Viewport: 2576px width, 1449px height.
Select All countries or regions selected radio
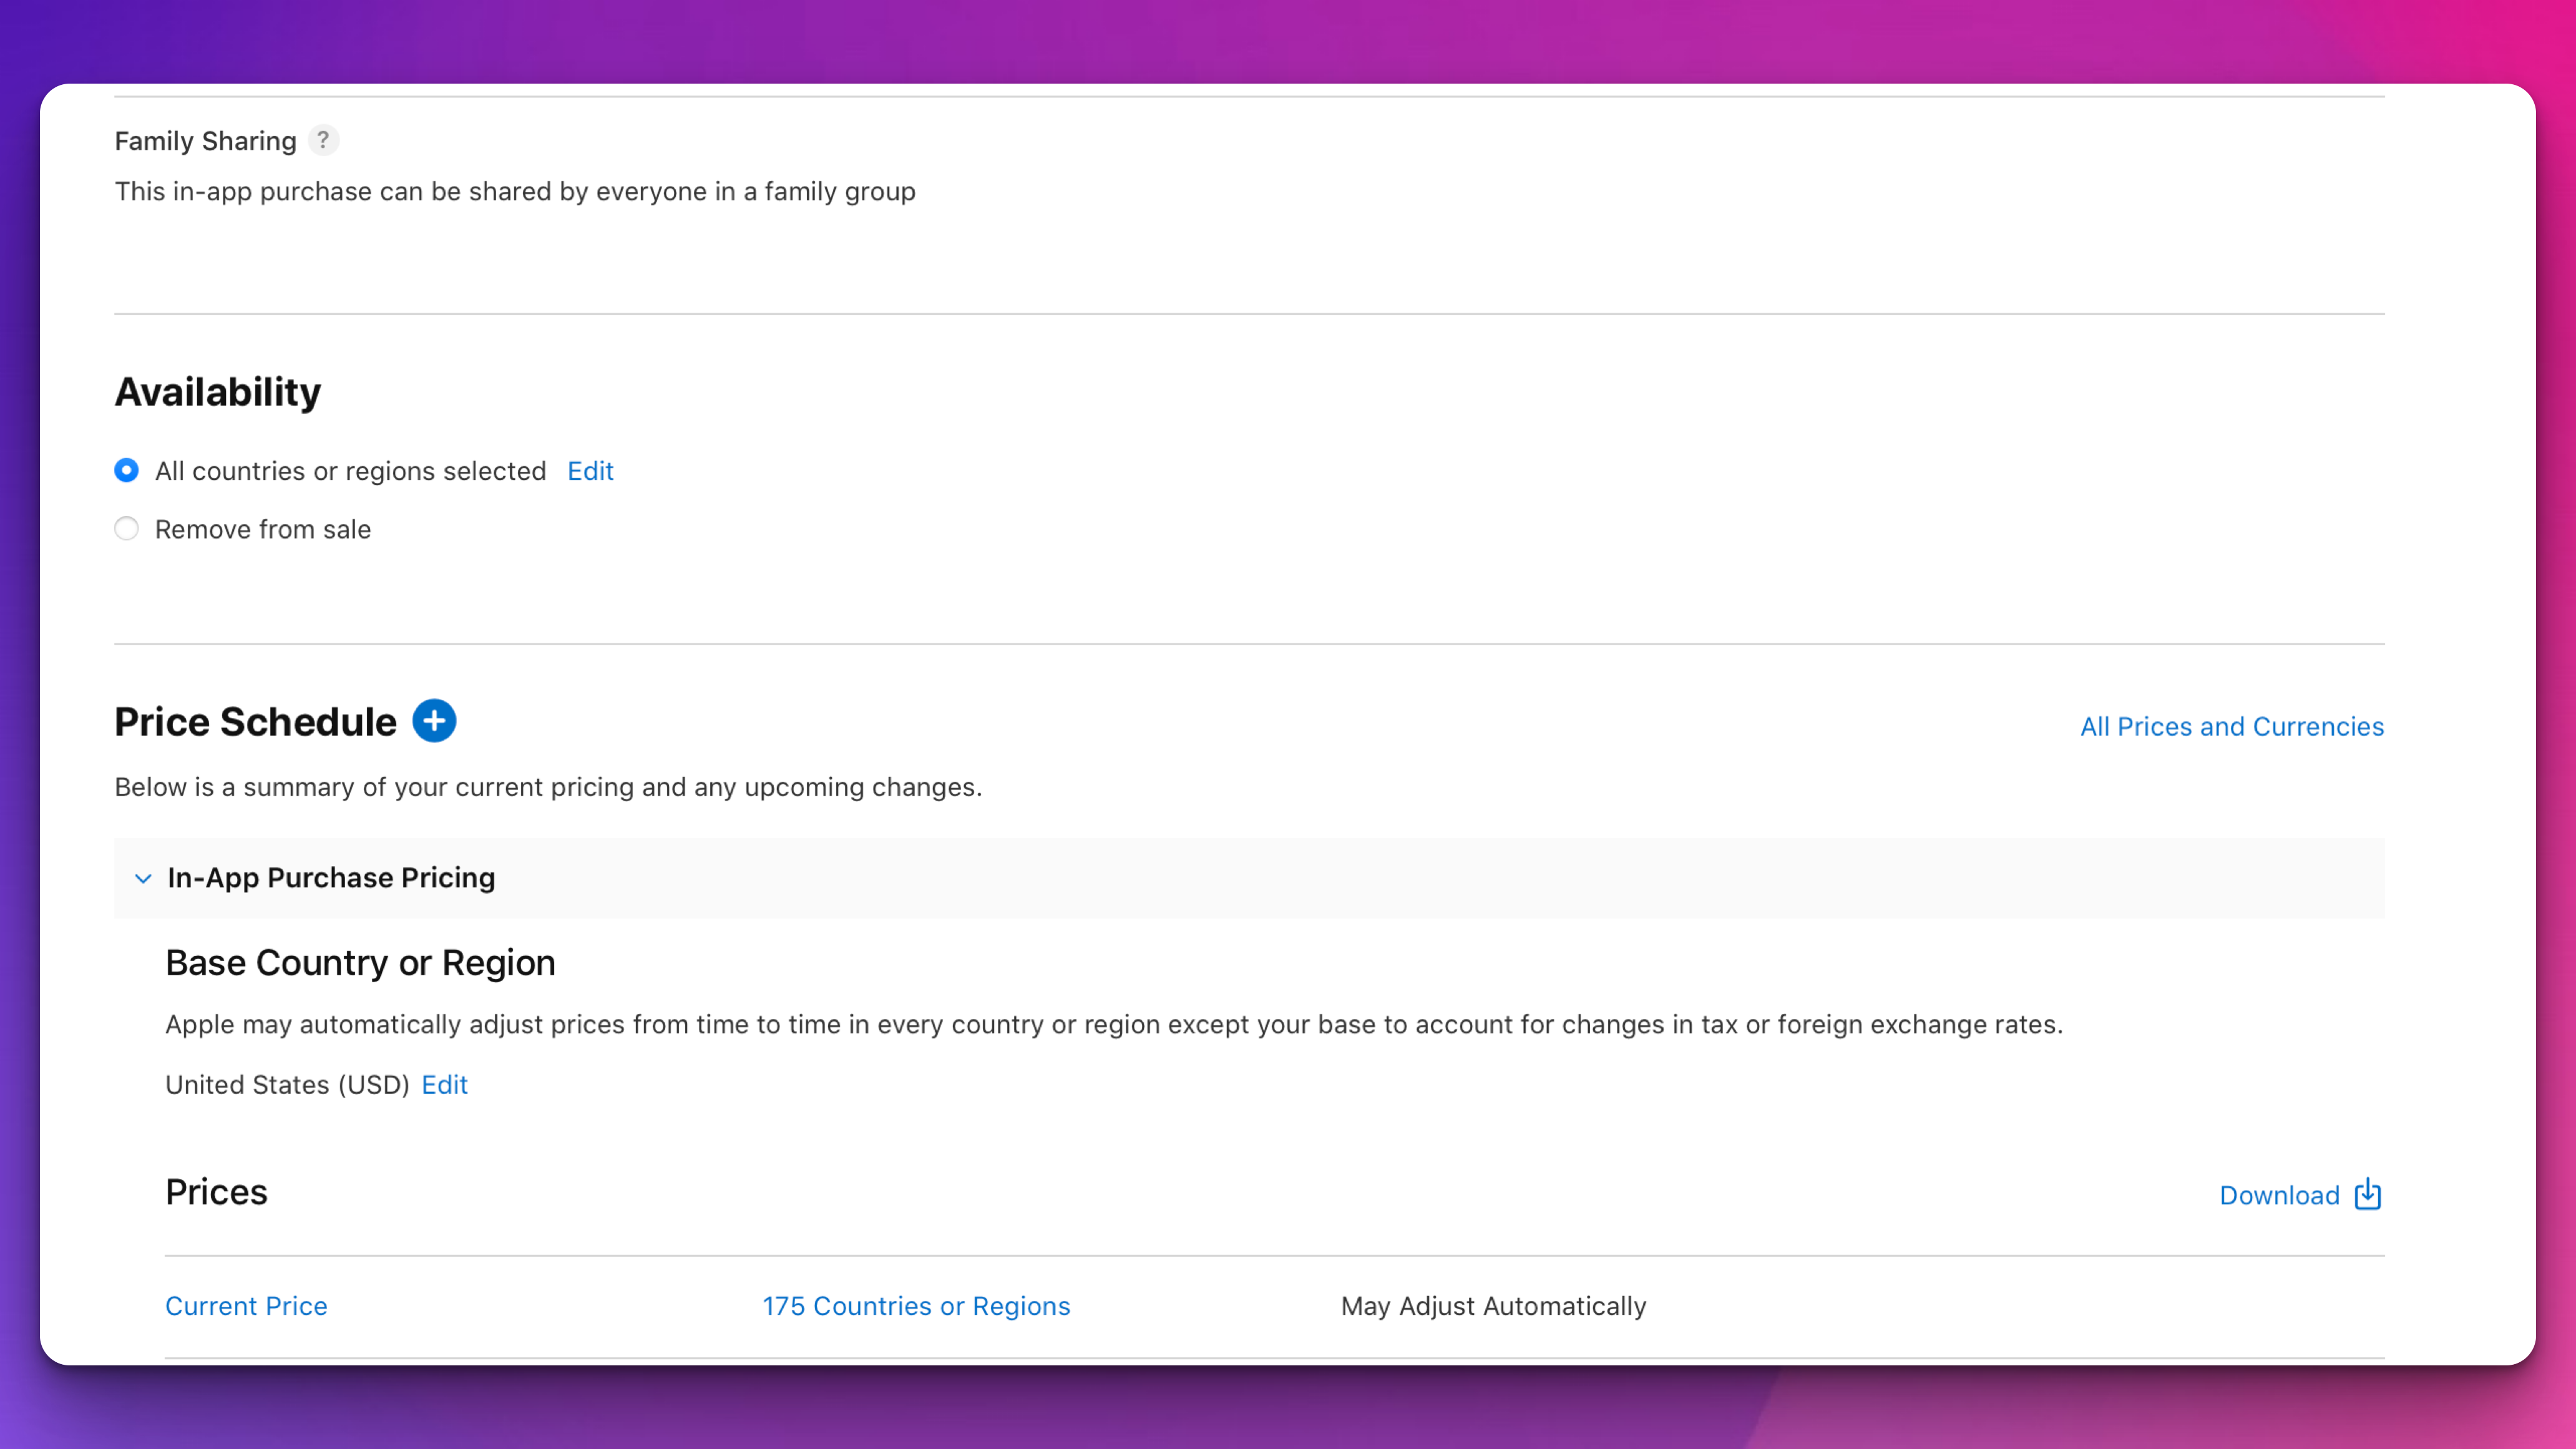(x=127, y=470)
